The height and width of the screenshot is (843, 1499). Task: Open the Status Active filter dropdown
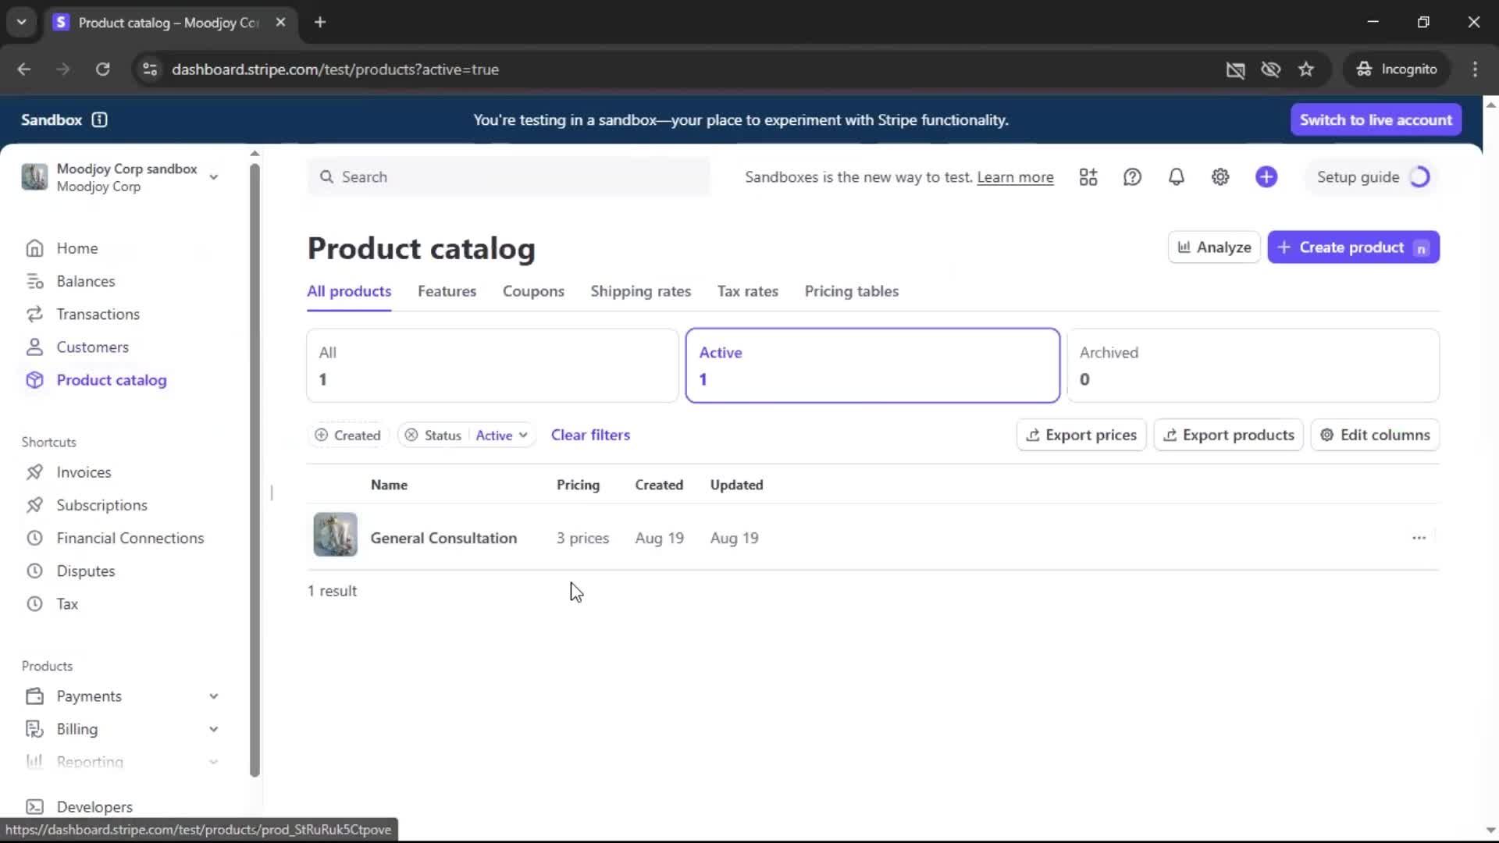(501, 436)
